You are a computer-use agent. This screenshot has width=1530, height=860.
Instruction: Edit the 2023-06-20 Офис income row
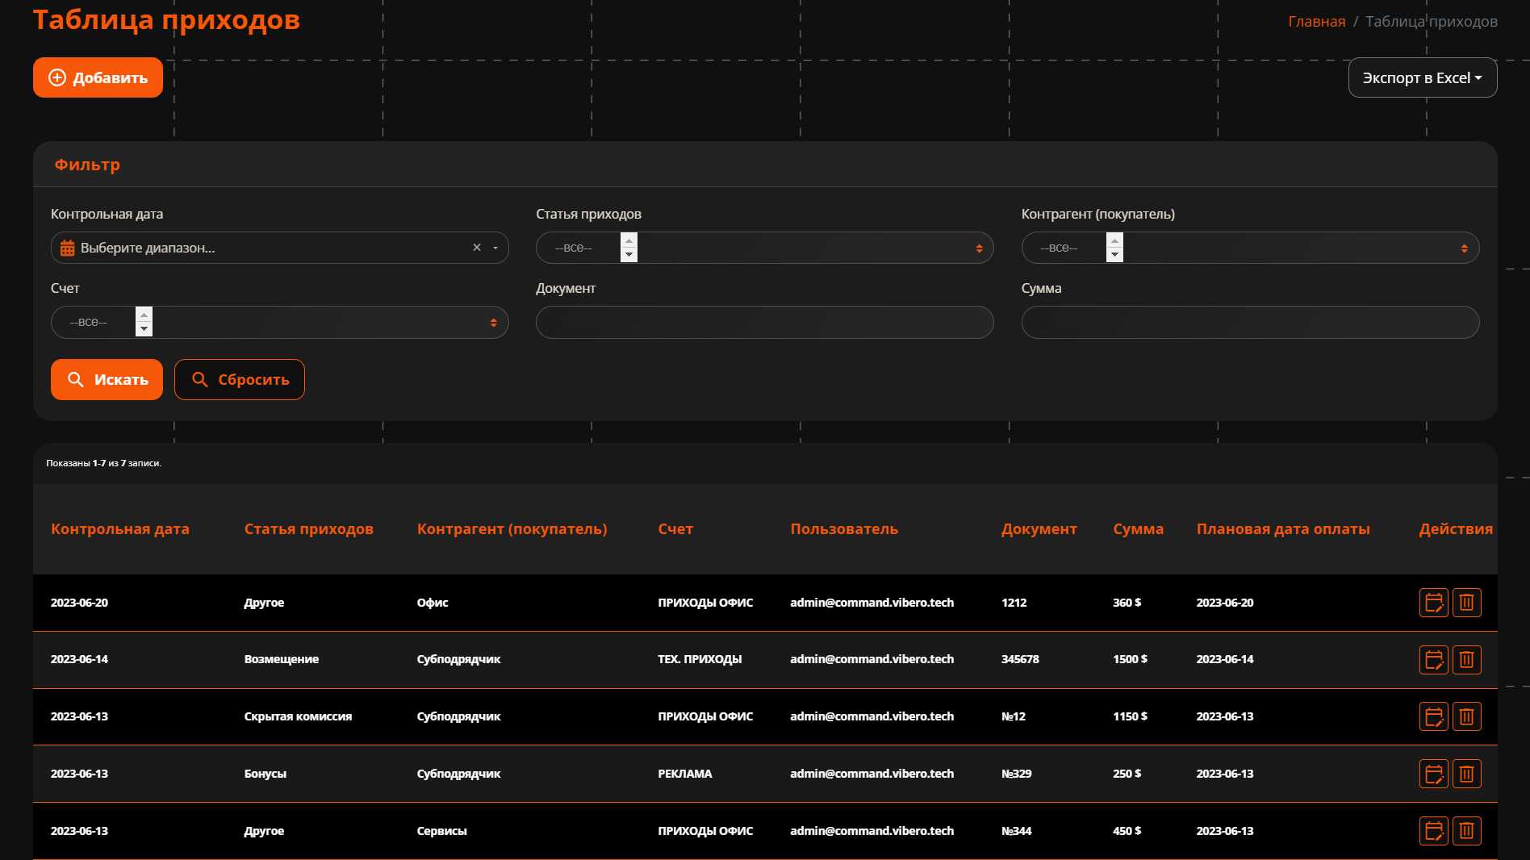(x=1434, y=603)
